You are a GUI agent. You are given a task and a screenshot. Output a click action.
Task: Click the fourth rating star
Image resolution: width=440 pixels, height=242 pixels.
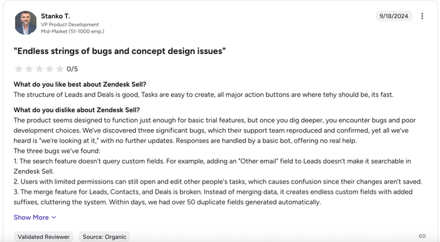[x=50, y=69]
